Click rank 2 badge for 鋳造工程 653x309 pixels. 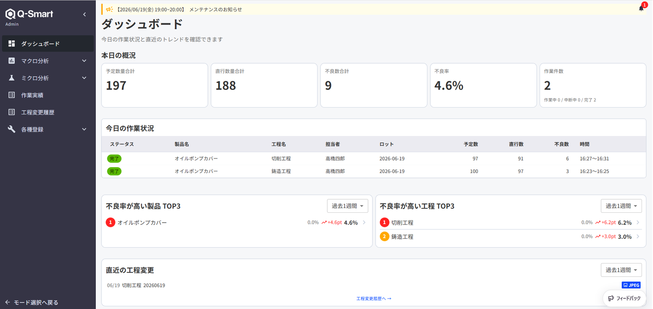click(384, 237)
